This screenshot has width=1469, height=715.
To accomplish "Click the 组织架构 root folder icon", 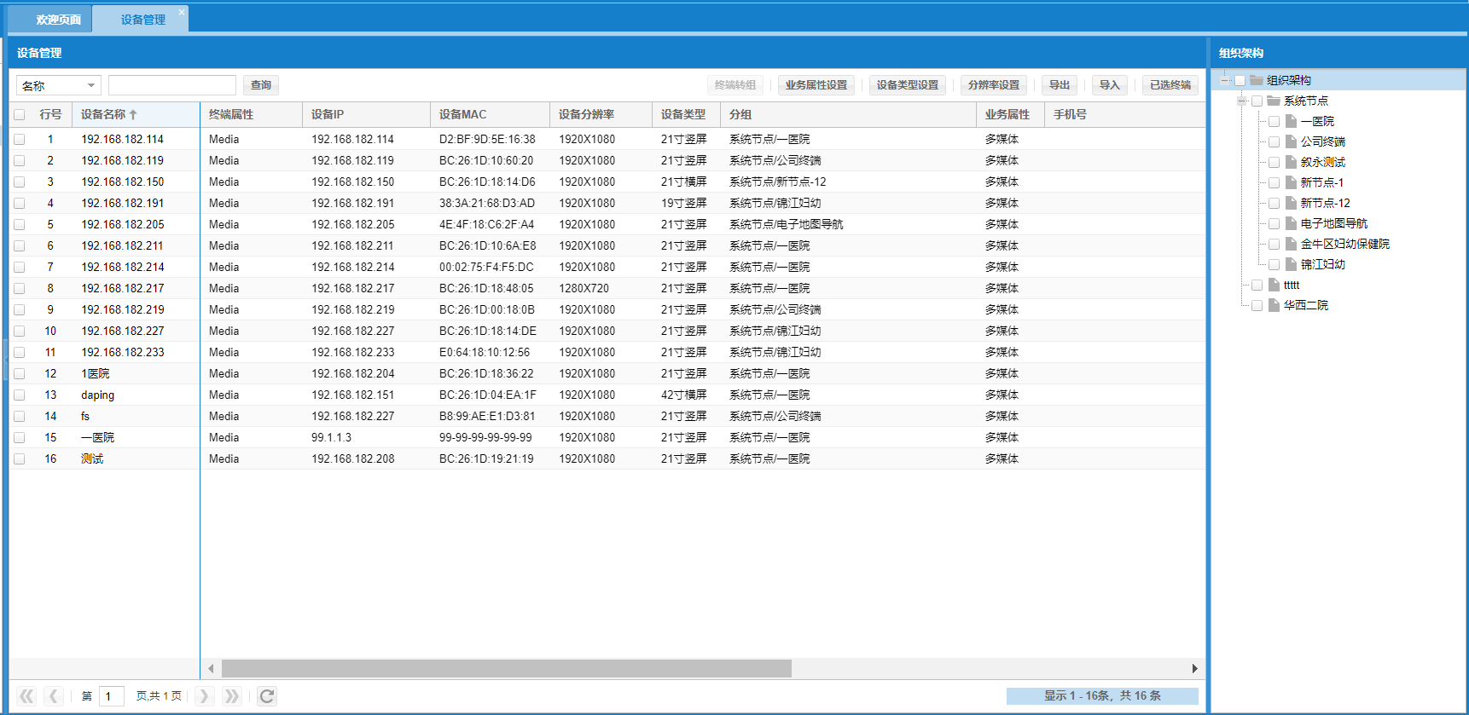I will click(1257, 80).
